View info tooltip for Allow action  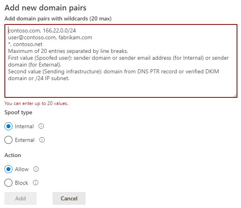click(x=36, y=169)
